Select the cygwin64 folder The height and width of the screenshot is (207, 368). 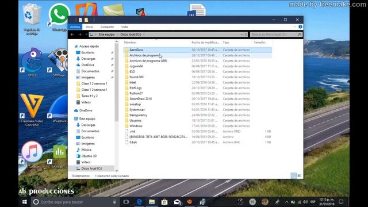tap(198, 66)
